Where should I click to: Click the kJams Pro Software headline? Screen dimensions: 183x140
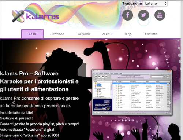(x=39, y=81)
